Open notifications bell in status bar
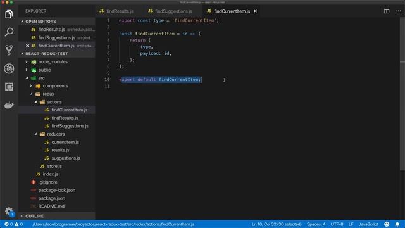The image size is (405, 228). [397, 224]
